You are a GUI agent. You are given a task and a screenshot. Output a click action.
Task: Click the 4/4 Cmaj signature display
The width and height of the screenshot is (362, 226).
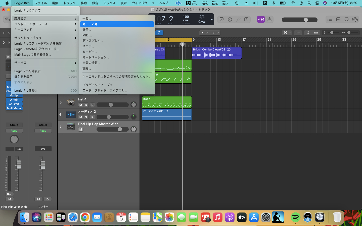(202, 19)
